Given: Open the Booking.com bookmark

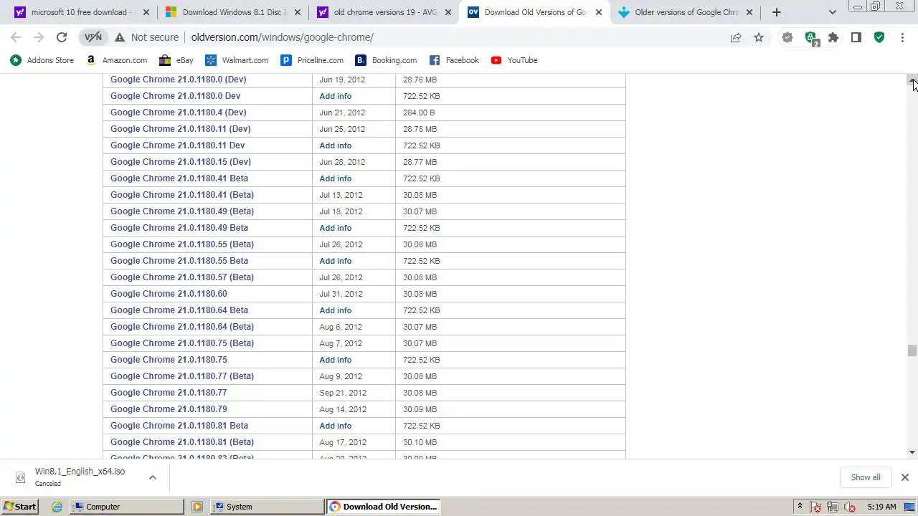Looking at the screenshot, I should point(386,60).
